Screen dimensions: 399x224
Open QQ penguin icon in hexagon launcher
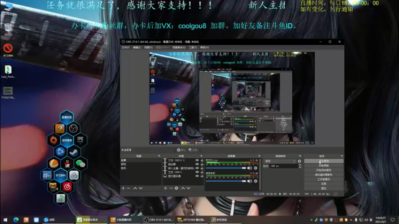tap(67, 164)
